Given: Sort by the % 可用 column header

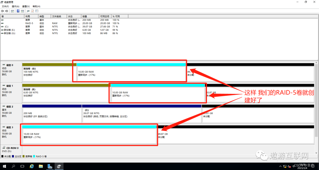Looking at the screenshot, I should tap(120, 16).
